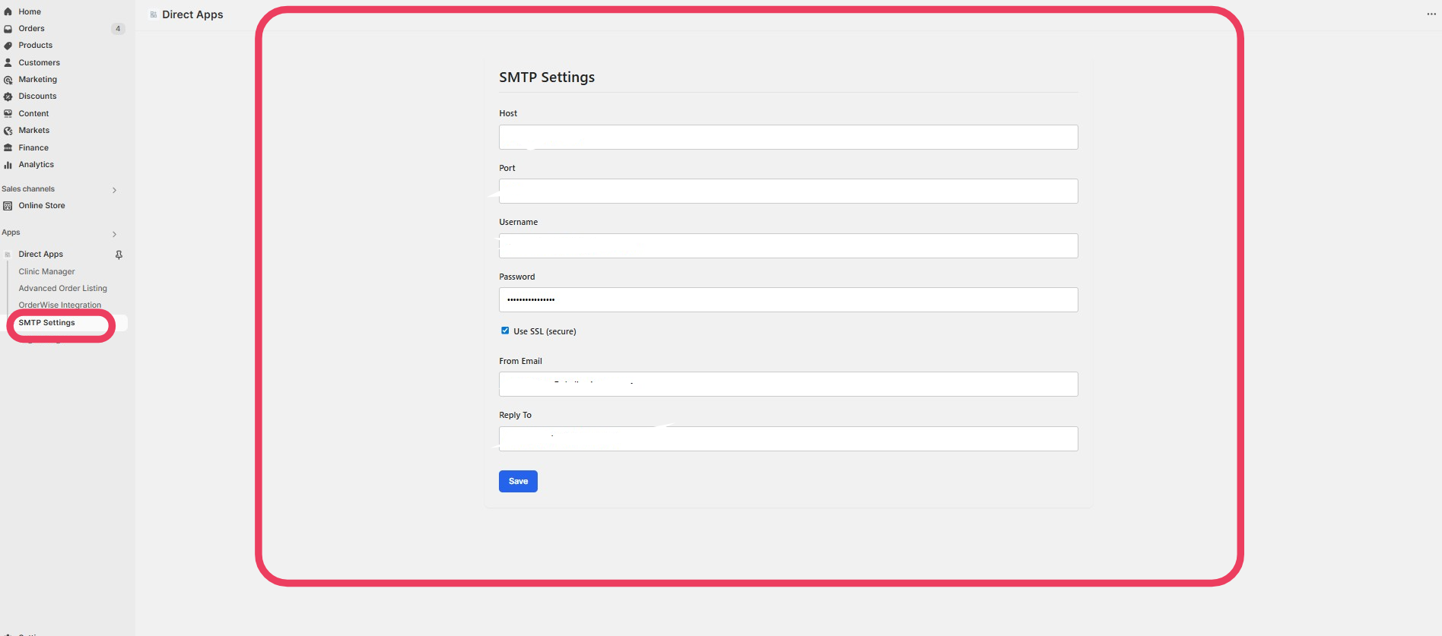Image resolution: width=1442 pixels, height=636 pixels.
Task: Click the Save button
Action: [518, 481]
